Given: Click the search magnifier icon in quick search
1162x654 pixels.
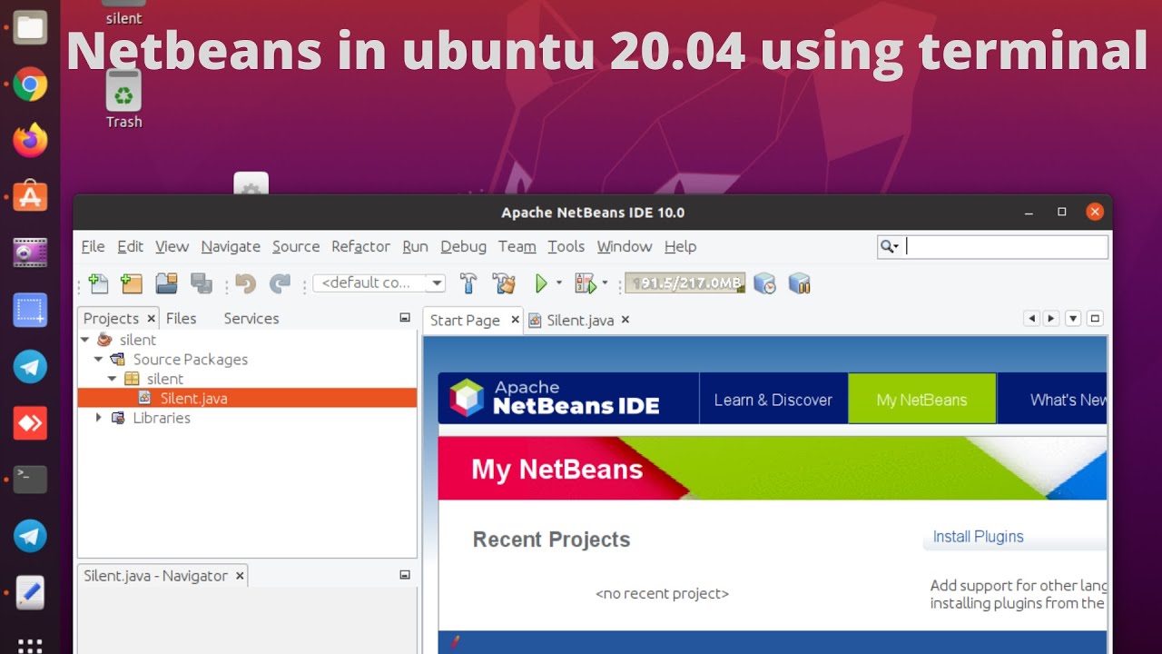Looking at the screenshot, I should pyautogui.click(x=887, y=247).
